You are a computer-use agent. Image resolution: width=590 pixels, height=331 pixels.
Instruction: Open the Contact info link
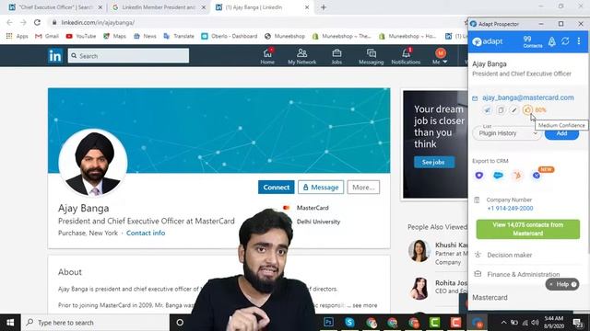point(146,233)
